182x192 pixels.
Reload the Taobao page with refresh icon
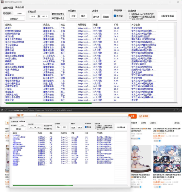click(x=2, y=110)
